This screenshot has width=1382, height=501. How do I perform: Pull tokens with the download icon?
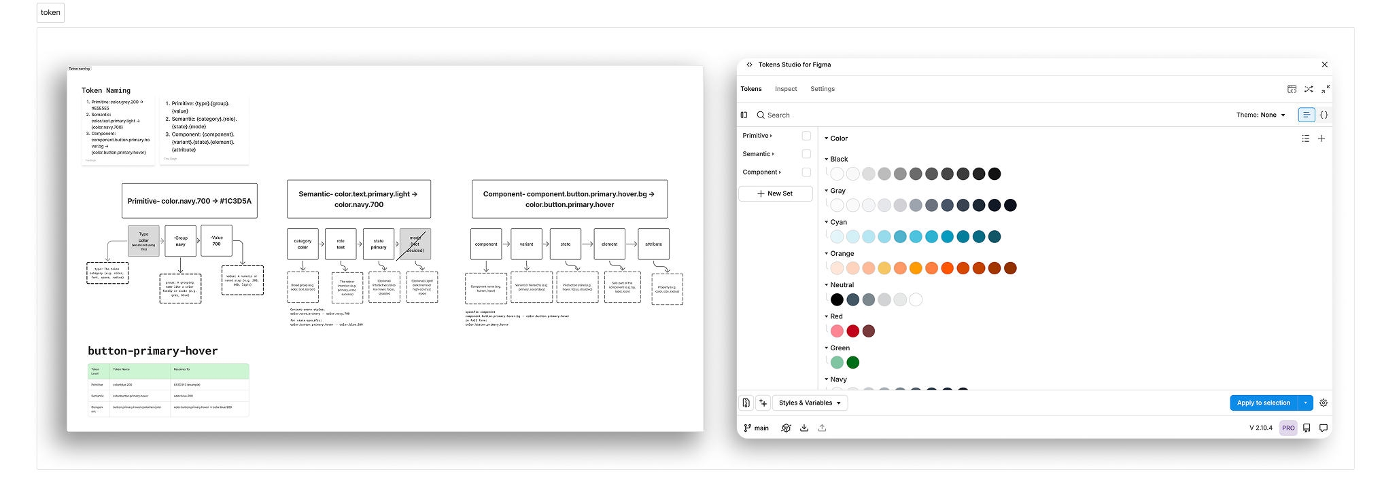(804, 428)
